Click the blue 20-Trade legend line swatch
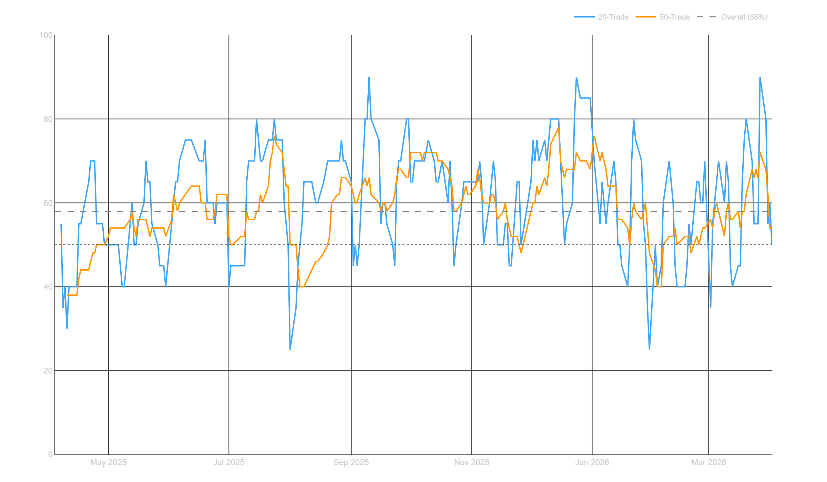The width and height of the screenshot is (827, 482). [584, 17]
